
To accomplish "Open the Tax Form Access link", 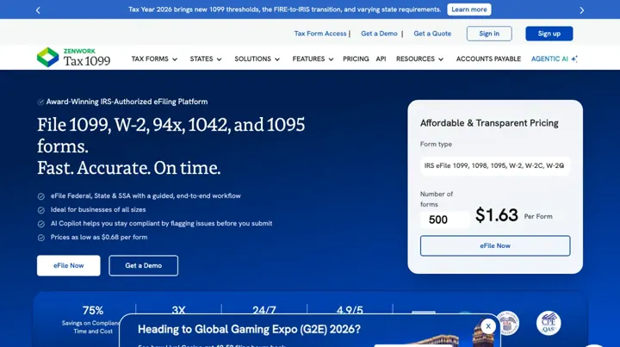I will point(319,34).
